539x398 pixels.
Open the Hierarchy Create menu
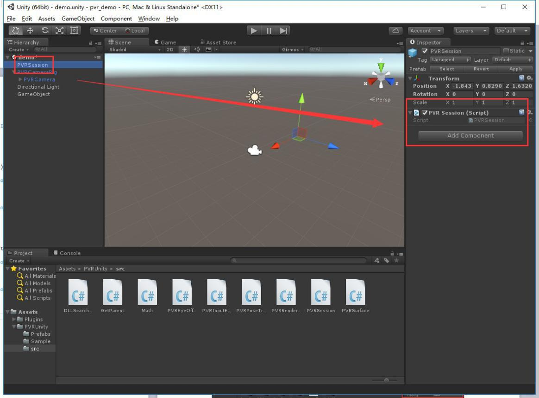[x=19, y=50]
